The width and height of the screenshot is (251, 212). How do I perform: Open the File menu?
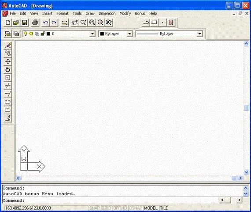coord(13,14)
